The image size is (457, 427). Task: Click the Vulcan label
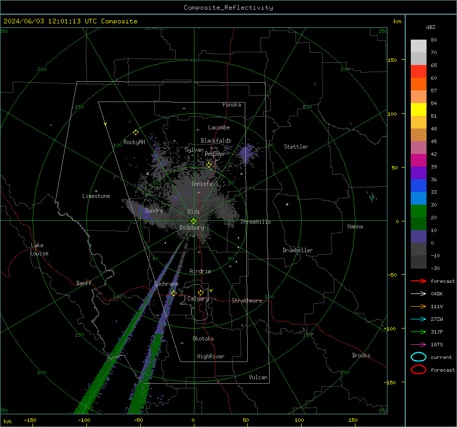pos(258,377)
